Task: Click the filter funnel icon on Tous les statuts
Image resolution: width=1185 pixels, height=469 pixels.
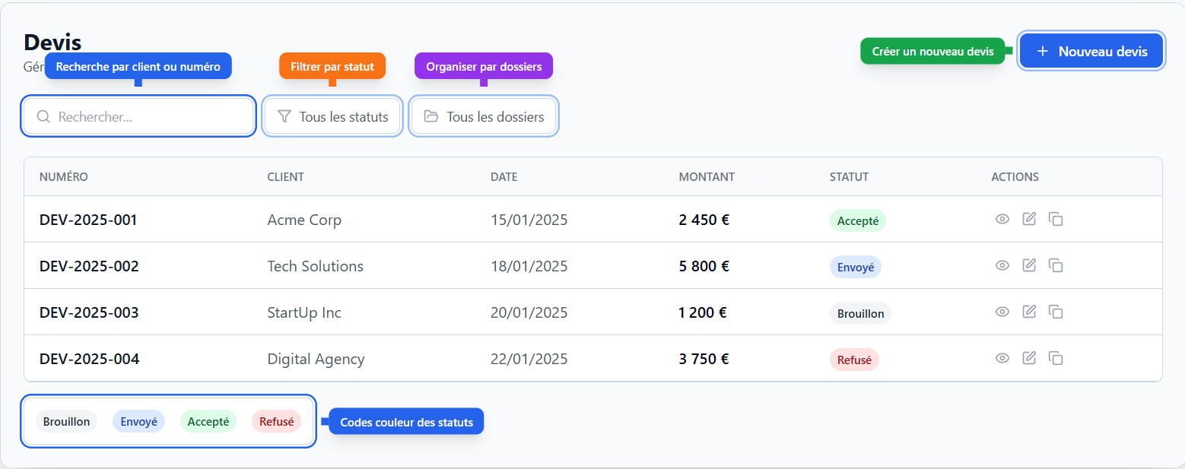Action: (x=284, y=116)
